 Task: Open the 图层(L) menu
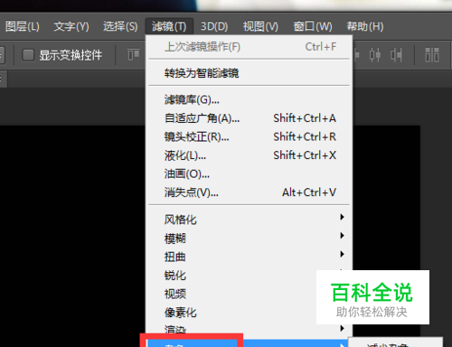pyautogui.click(x=23, y=26)
